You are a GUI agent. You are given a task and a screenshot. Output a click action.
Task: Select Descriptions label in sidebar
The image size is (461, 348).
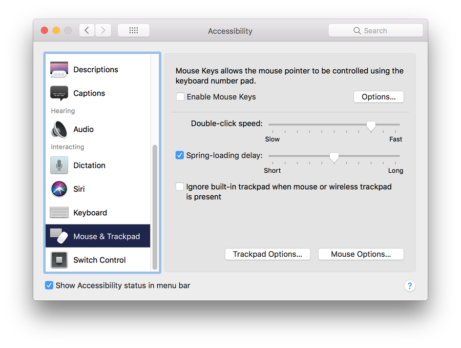pyautogui.click(x=96, y=69)
